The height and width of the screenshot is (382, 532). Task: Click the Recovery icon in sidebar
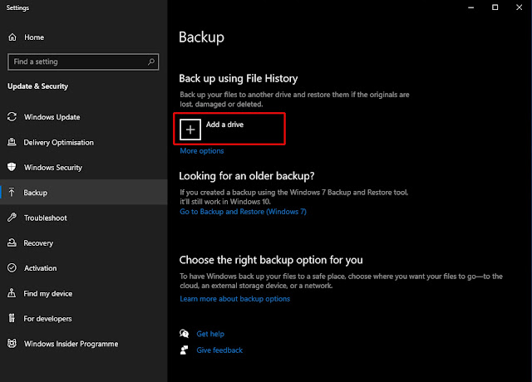(12, 243)
